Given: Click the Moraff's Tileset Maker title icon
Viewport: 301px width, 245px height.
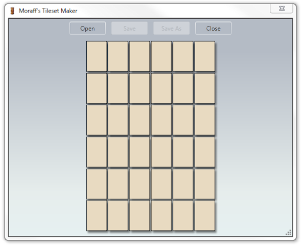Looking at the screenshot, I should 12,11.
